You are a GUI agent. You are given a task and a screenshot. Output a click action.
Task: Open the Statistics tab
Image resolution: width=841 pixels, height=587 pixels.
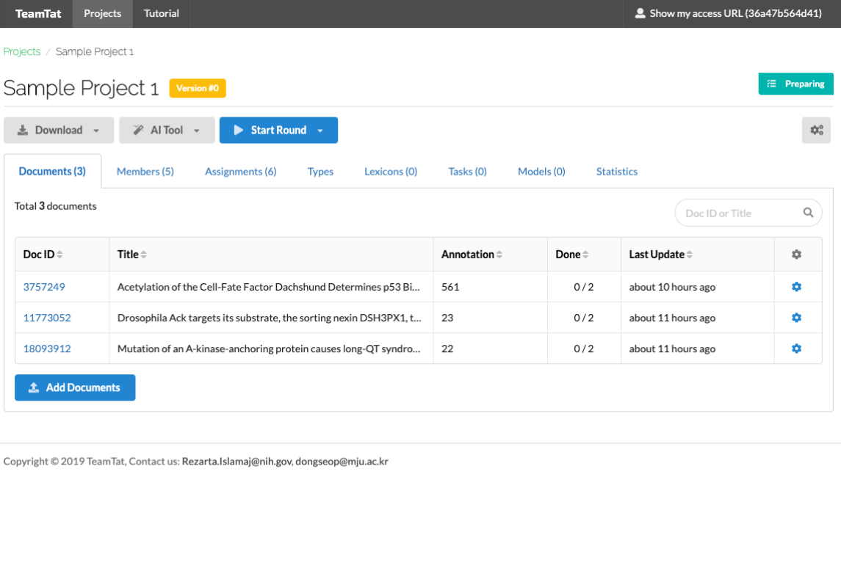tap(617, 172)
